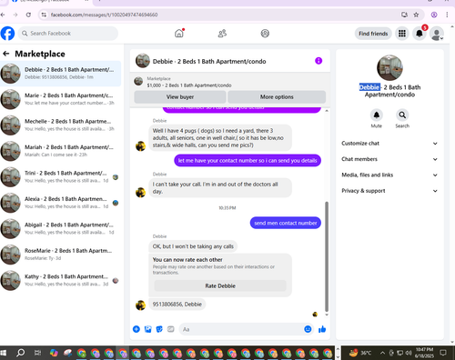Choose a GIF icon

171,329
